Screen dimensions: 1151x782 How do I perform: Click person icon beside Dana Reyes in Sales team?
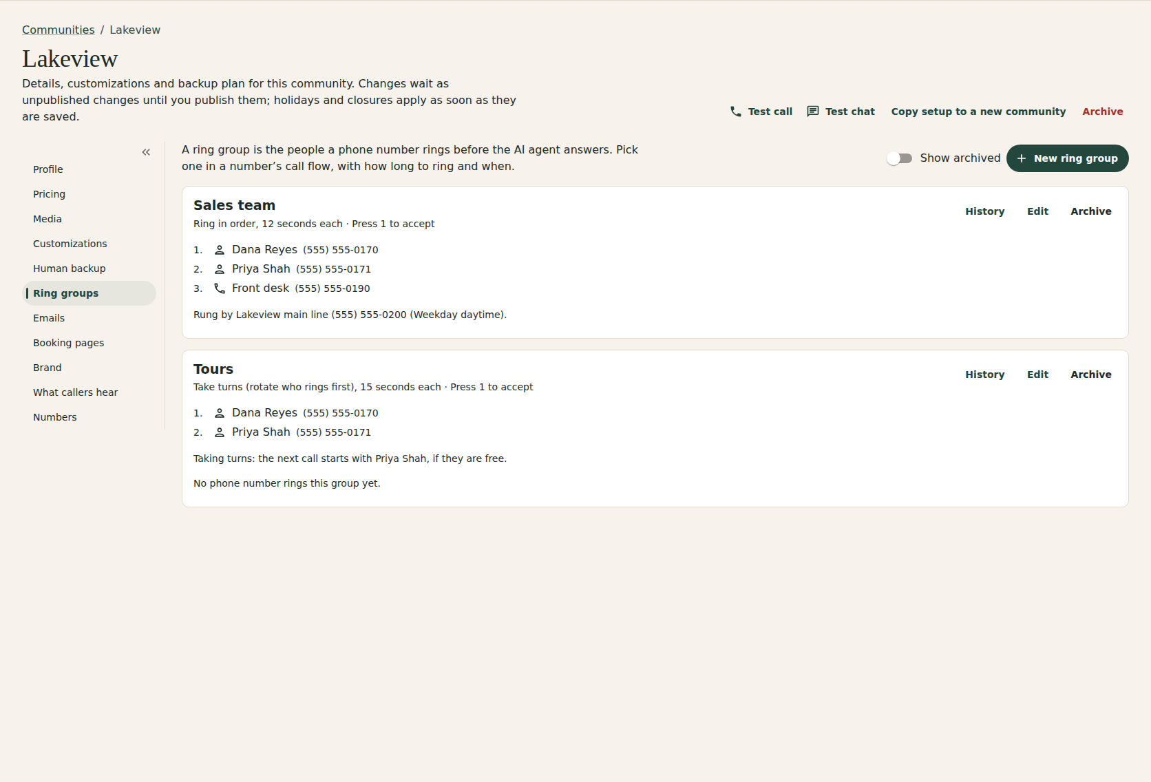(x=220, y=250)
